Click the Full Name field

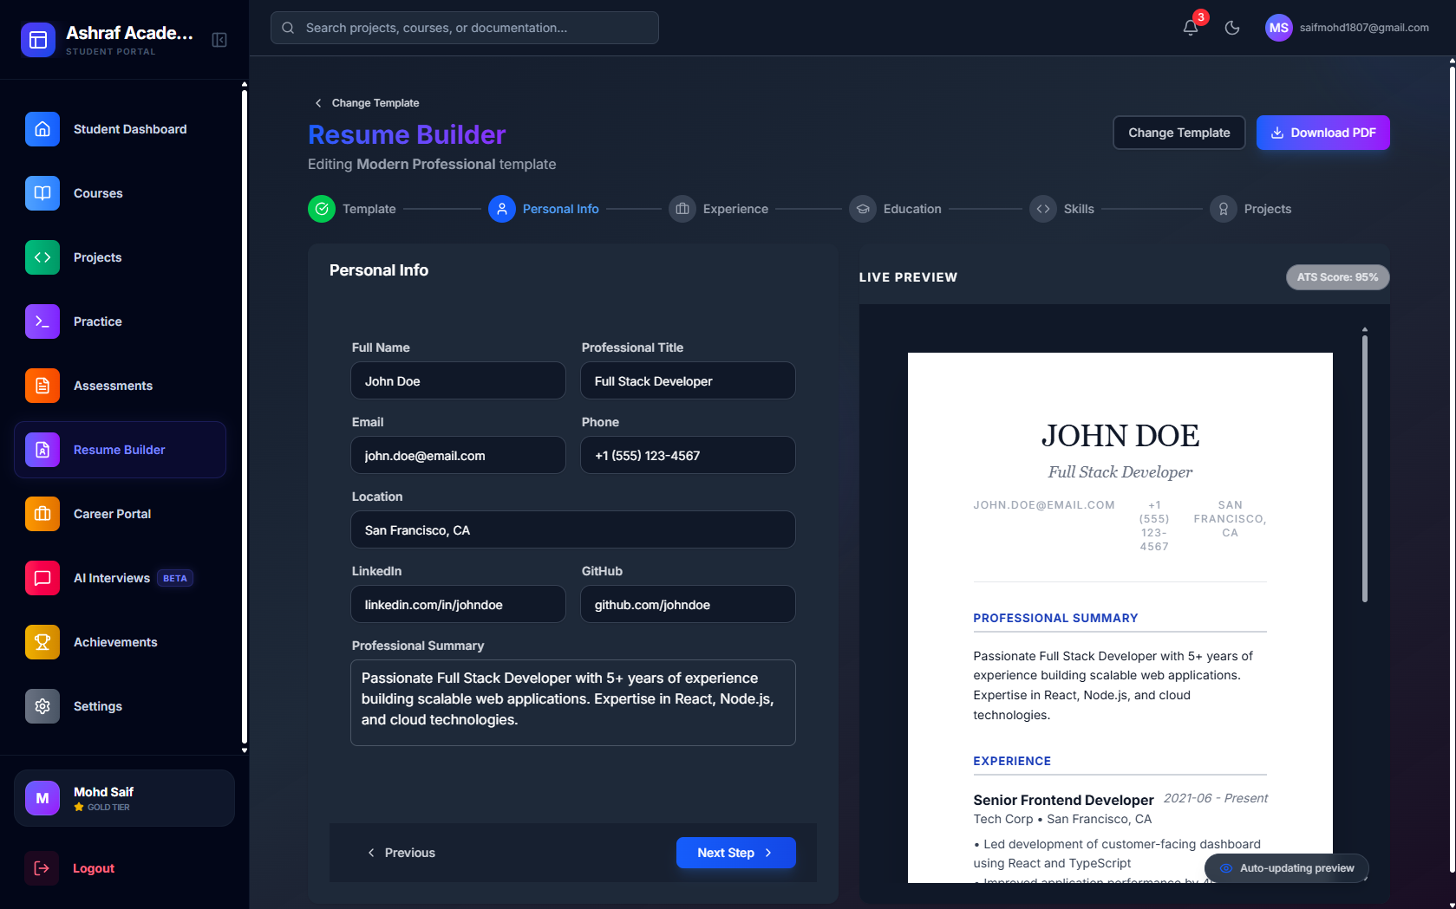458,380
